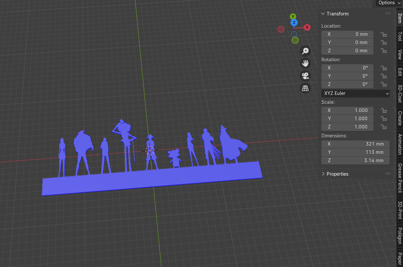Click the Rotation Z value field
The image size is (403, 267).
click(x=347, y=84)
